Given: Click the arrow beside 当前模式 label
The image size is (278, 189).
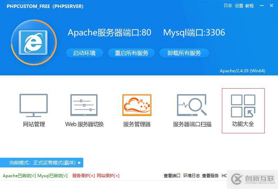Looking at the screenshot, I should [x=79, y=163].
